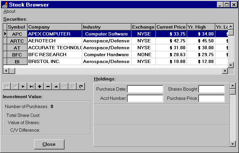The image size is (239, 153).
Task: Focus the Shares Bought input box
Action: click(211, 89)
